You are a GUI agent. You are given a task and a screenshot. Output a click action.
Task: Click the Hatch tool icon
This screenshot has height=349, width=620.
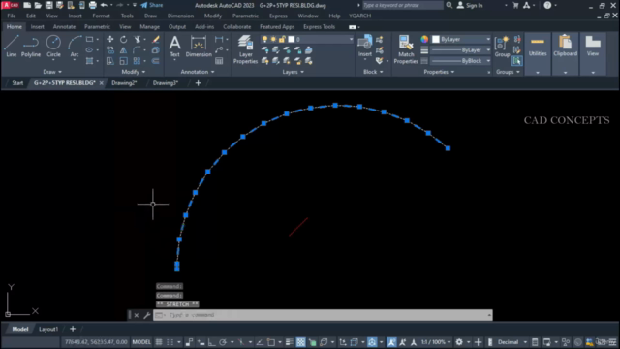pos(90,61)
